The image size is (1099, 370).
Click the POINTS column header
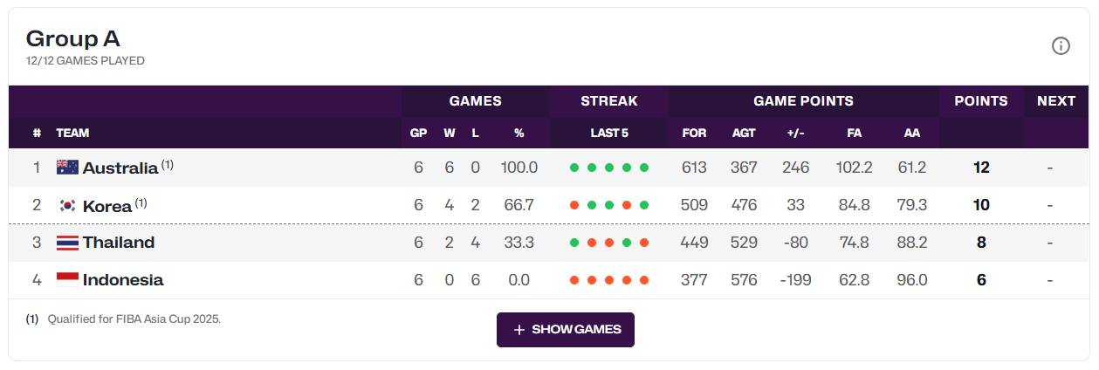tap(981, 101)
